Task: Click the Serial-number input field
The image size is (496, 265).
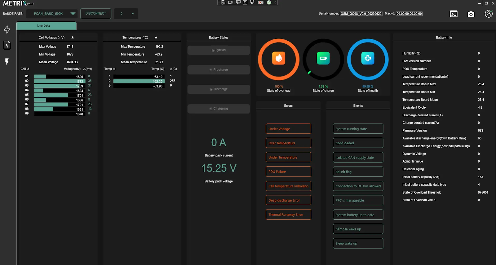Action: pyautogui.click(x=361, y=14)
